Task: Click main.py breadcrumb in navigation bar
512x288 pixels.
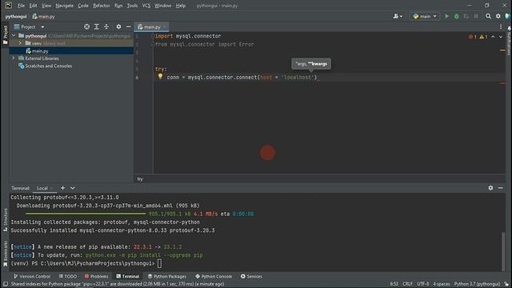Action: click(x=43, y=16)
